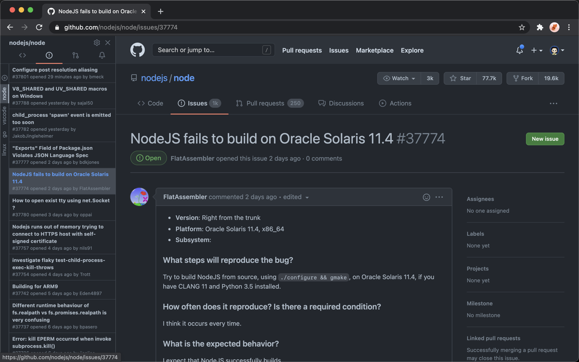Image resolution: width=579 pixels, height=362 pixels.
Task: View the 19.6k forks count
Action: tap(551, 78)
